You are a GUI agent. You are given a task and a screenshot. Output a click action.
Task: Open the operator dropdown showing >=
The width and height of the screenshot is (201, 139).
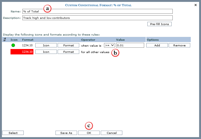click(x=109, y=45)
